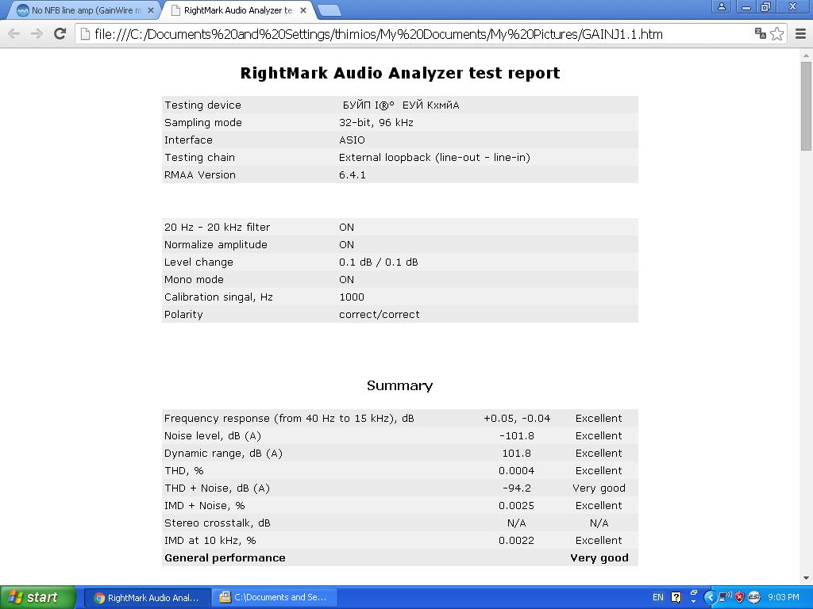Click the 'Normalize amplitude' label
This screenshot has height=609, width=813.
(x=216, y=245)
